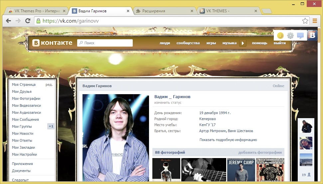The height and width of the screenshot is (184, 323).
Task: Bookmark page with the star icon
Action: pyautogui.click(x=305, y=21)
